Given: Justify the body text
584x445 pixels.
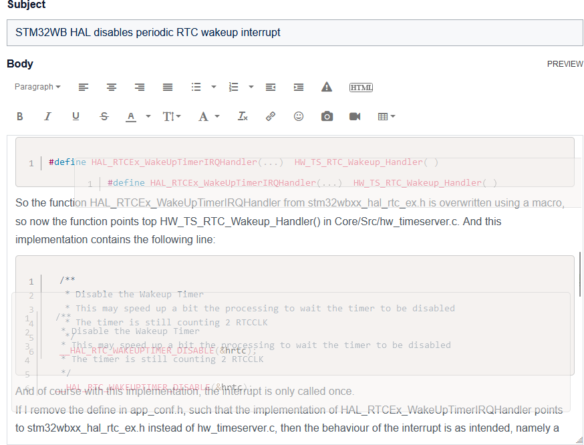Looking at the screenshot, I should 167,87.
